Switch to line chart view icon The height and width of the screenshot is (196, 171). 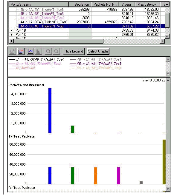point(30,51)
